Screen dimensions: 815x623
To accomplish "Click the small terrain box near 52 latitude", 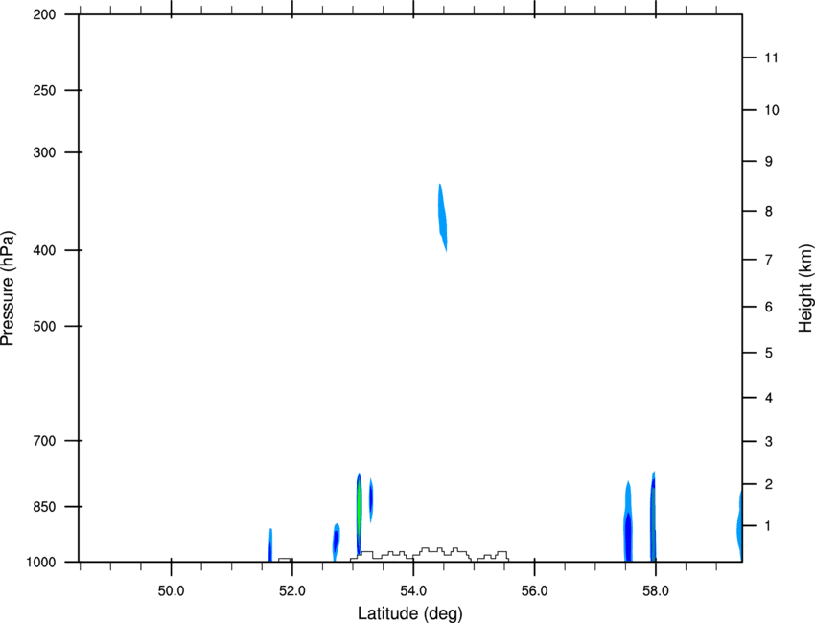I will (285, 560).
